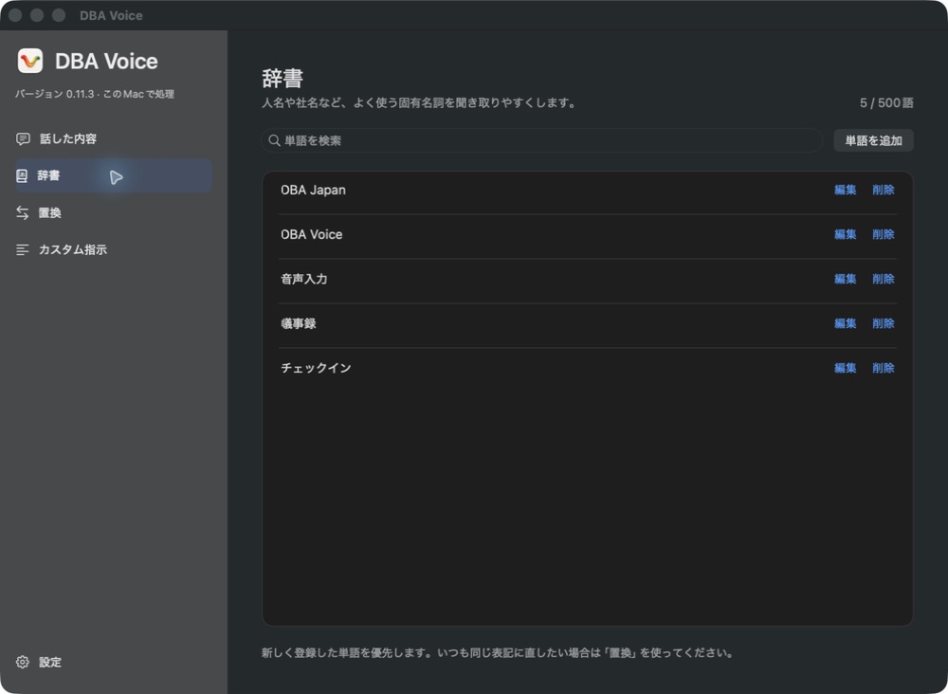Image resolution: width=948 pixels, height=694 pixels.
Task: Click the 単語を追加 button
Action: click(x=873, y=141)
